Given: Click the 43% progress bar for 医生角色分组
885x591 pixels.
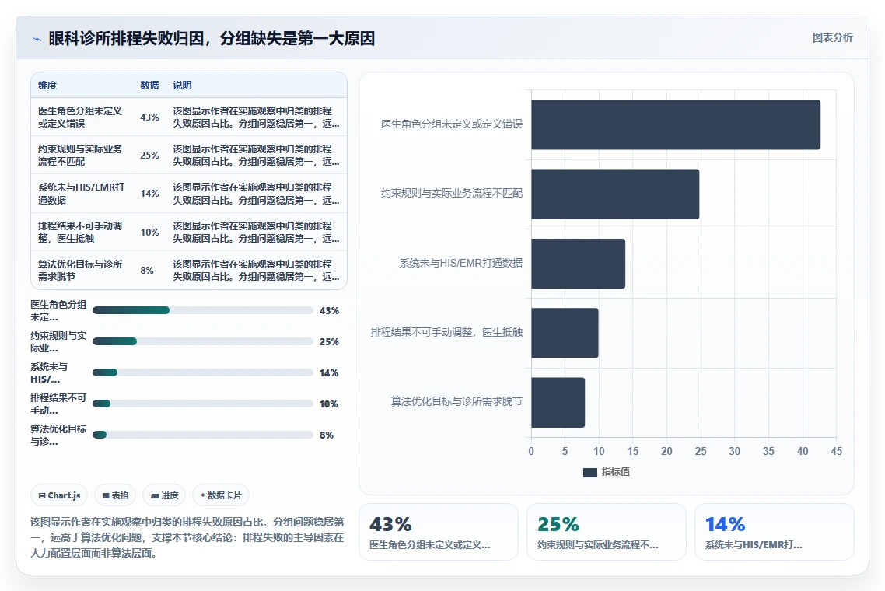Looking at the screenshot, I should pyautogui.click(x=203, y=310).
